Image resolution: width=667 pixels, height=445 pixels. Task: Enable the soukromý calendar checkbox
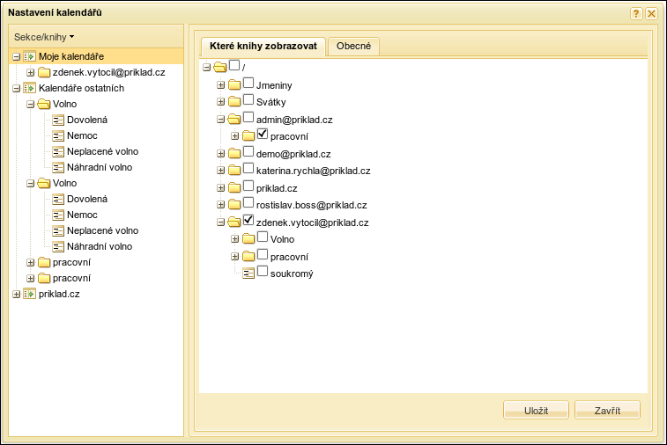click(263, 272)
